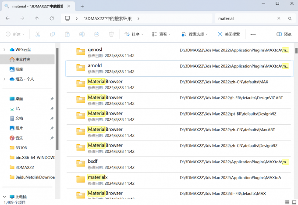Select MaterialBrowser in zh-CN\defaults\MAX

click(x=179, y=85)
